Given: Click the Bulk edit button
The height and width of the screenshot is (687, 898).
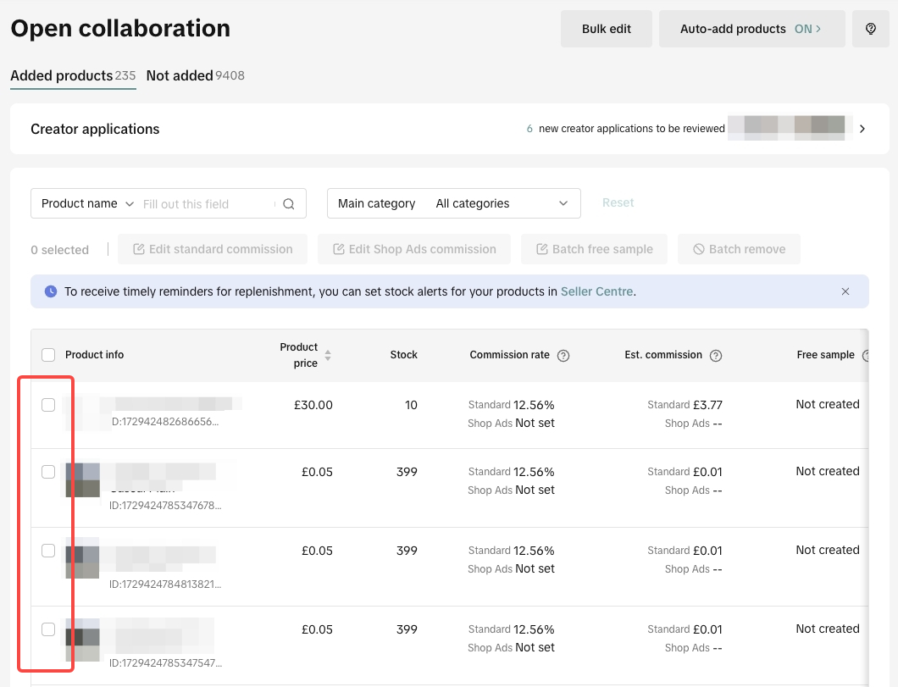Looking at the screenshot, I should point(607,29).
